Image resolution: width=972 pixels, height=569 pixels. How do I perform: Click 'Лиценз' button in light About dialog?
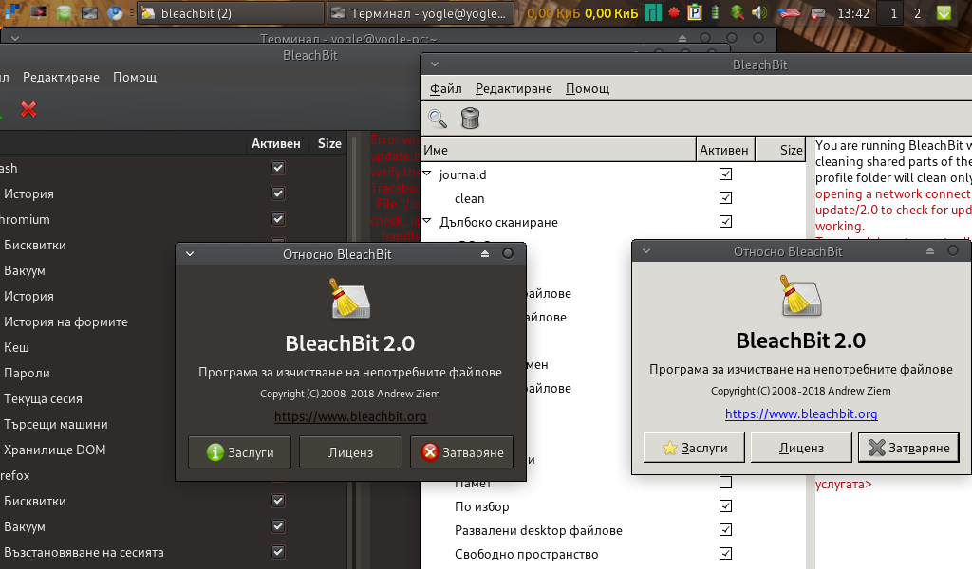click(801, 448)
